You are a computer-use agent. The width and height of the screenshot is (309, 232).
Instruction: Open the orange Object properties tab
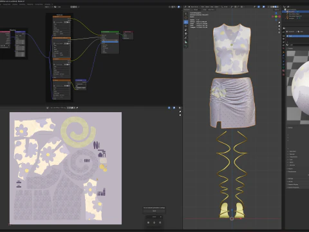point(284,52)
